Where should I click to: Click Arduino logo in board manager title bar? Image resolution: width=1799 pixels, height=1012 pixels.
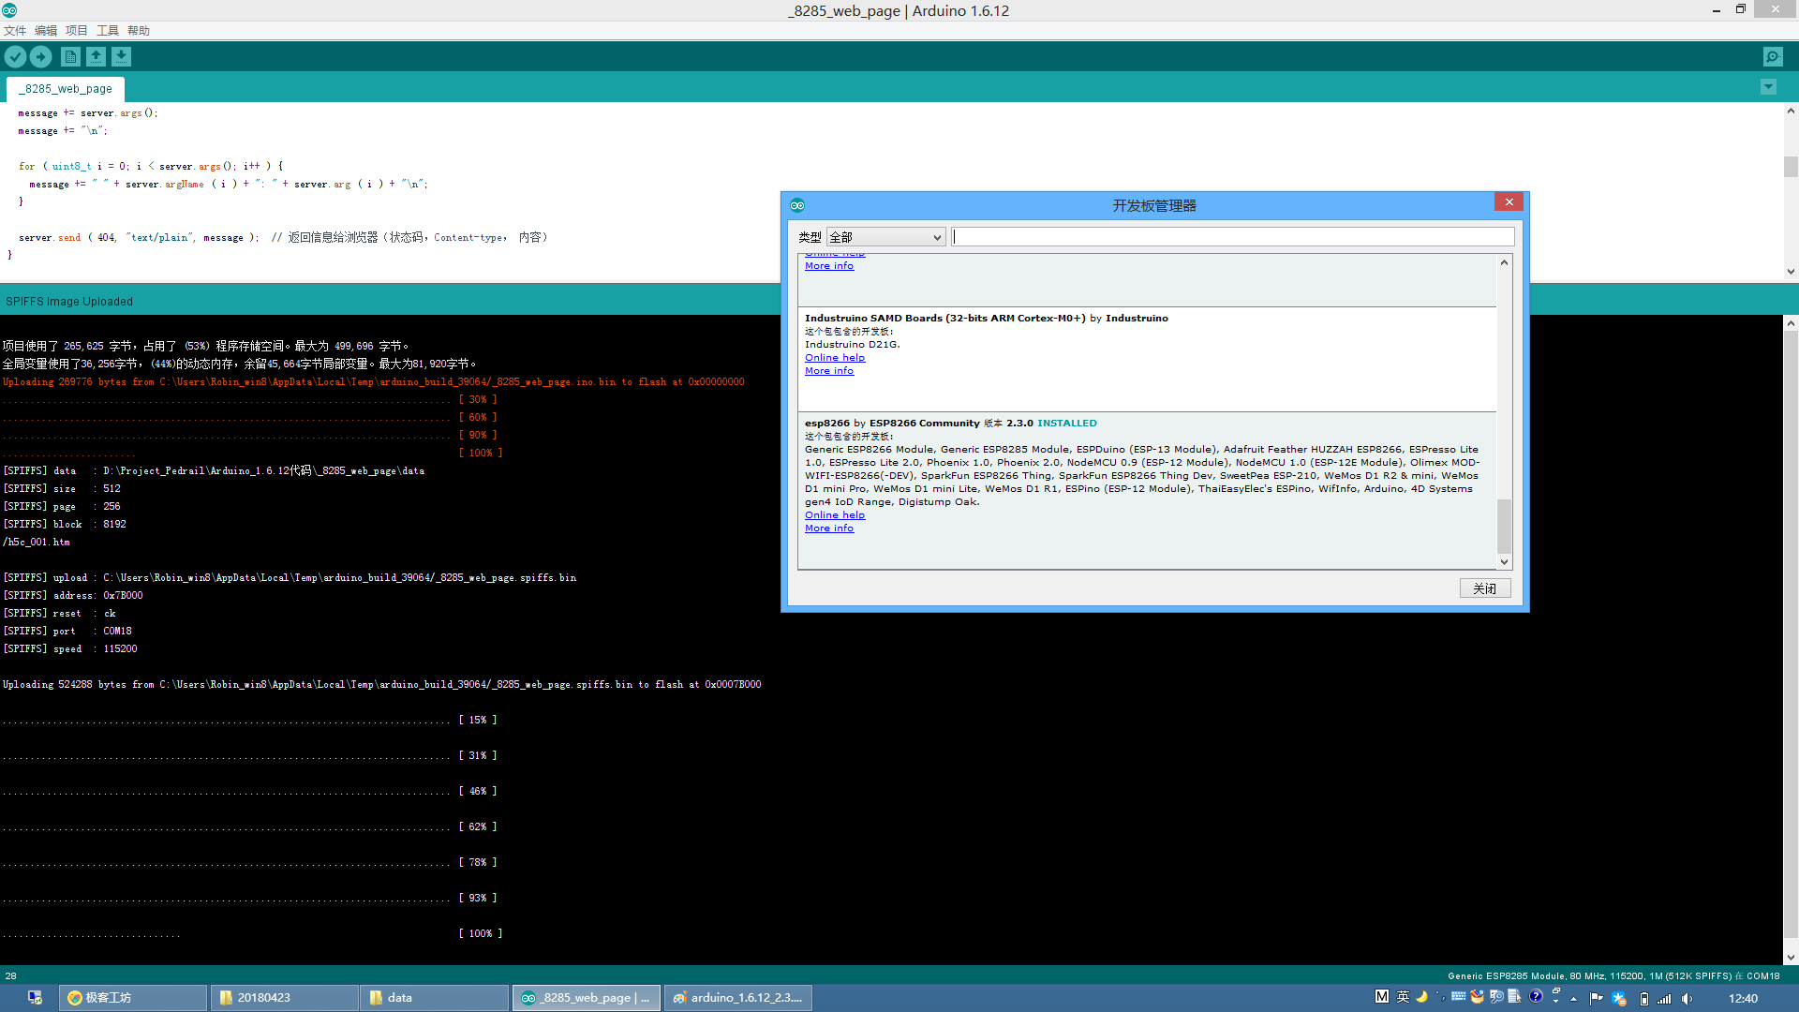[x=797, y=205]
